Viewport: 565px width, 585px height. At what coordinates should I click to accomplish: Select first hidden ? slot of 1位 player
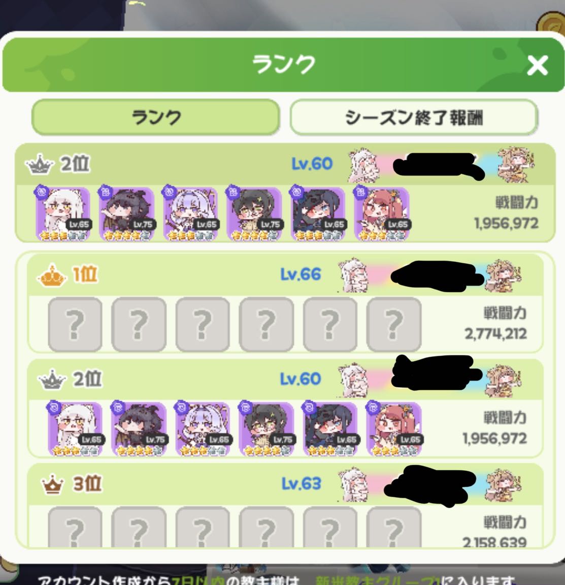[75, 324]
